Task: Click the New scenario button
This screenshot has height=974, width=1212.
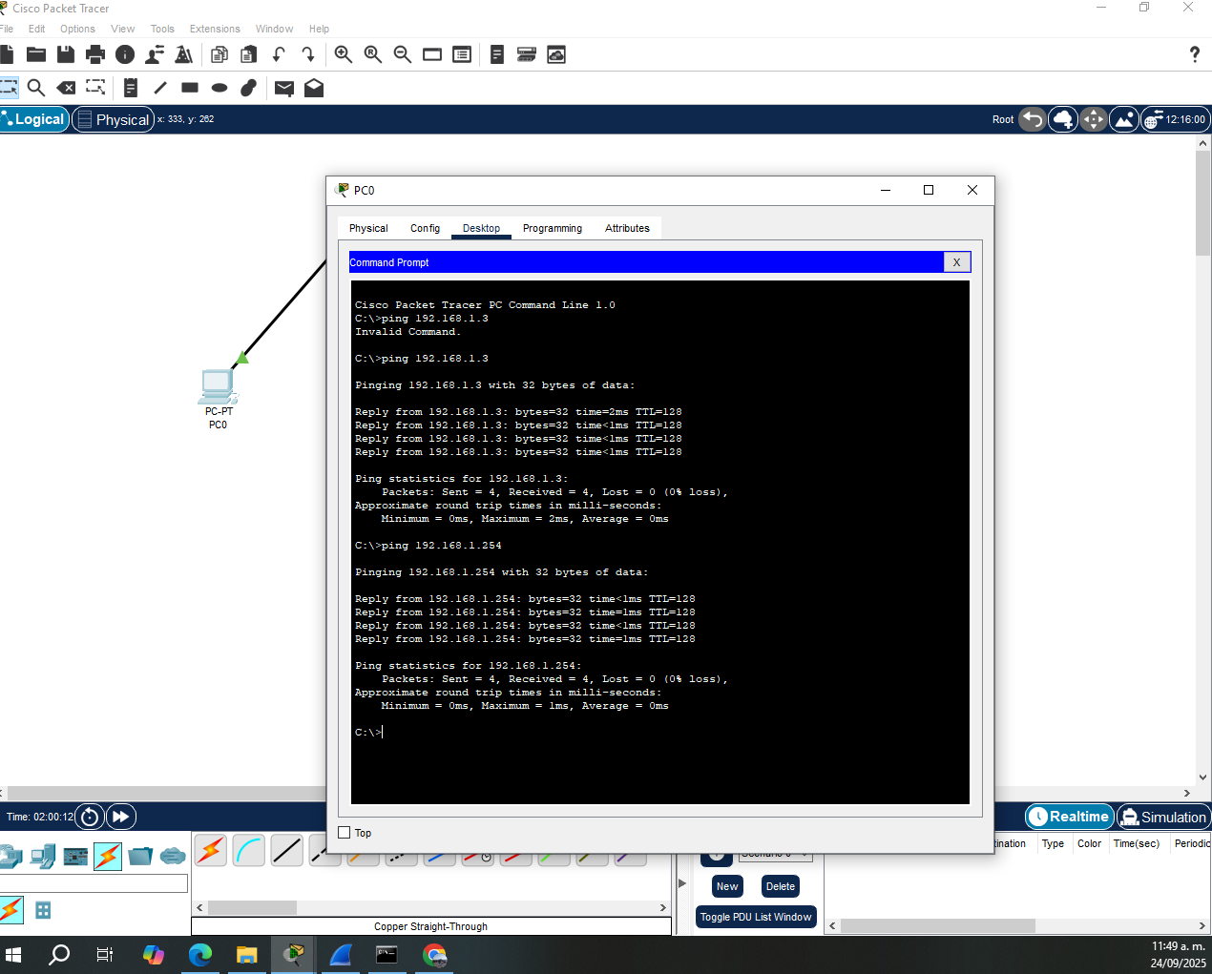Action: click(727, 886)
